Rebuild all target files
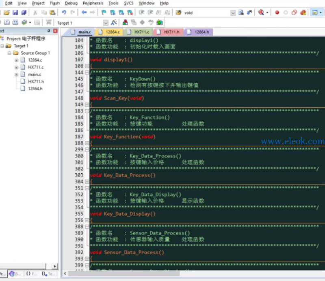Screen dimensions: 325x281 coord(15,22)
